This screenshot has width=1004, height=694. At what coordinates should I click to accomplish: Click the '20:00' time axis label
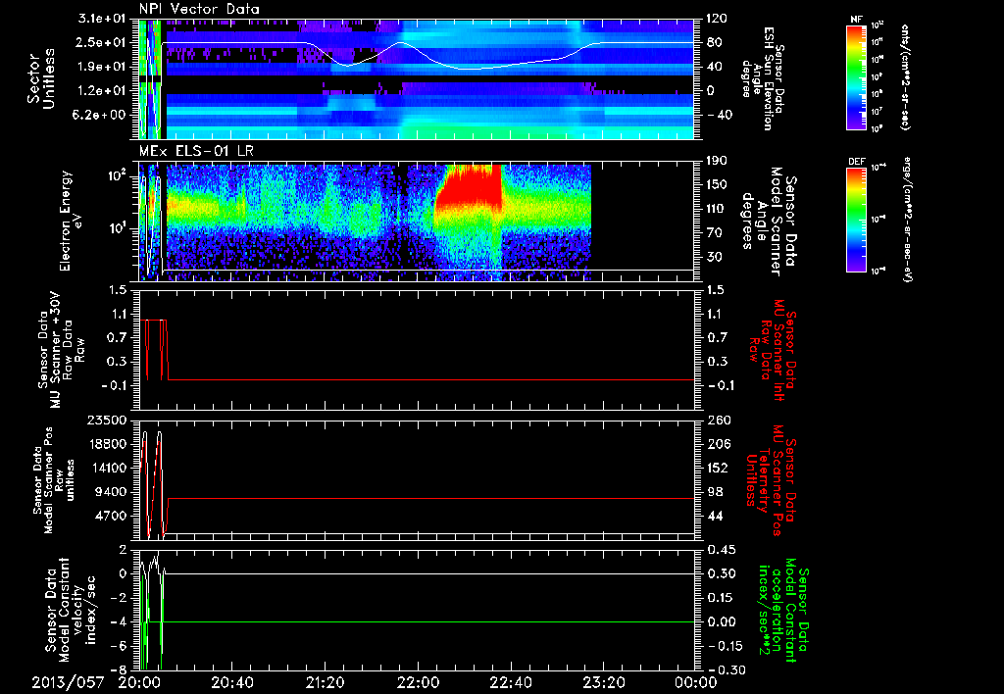[x=139, y=683]
